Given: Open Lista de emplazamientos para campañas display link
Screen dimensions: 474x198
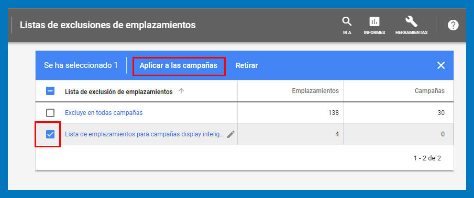Looking at the screenshot, I should tap(145, 134).
